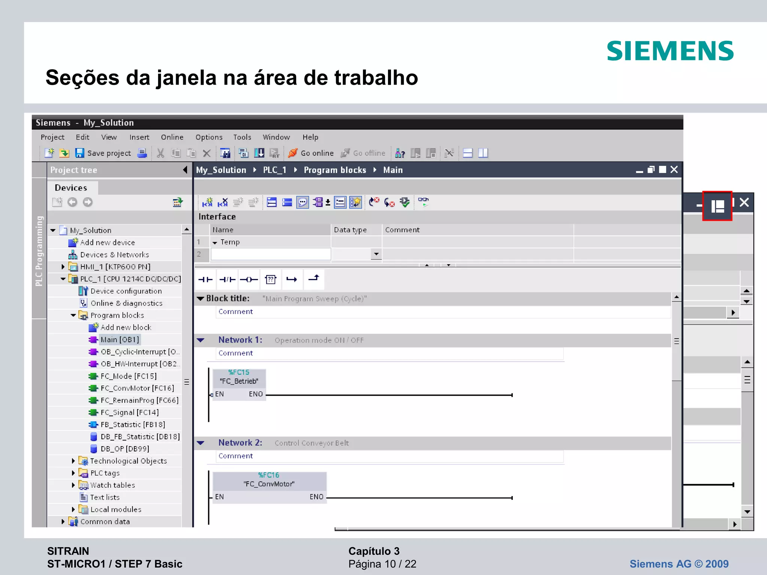Click the Copy icon in main toolbar
767x575 pixels.
pyautogui.click(x=176, y=153)
